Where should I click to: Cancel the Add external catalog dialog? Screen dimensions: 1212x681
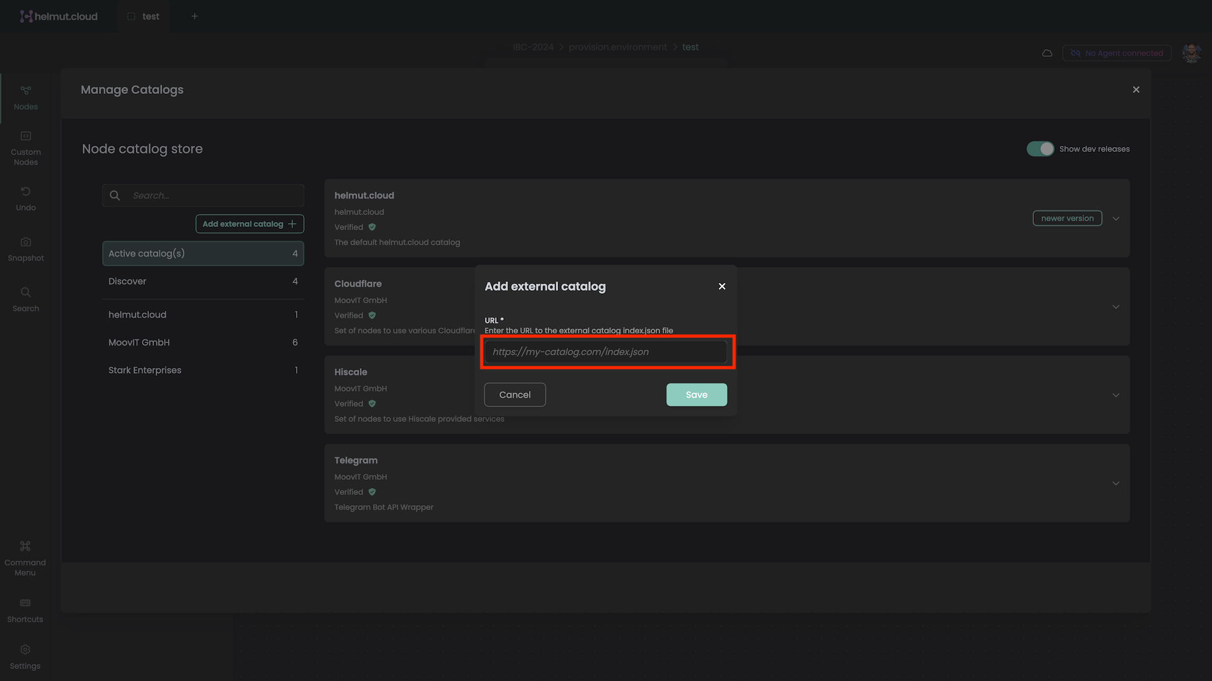tap(514, 395)
